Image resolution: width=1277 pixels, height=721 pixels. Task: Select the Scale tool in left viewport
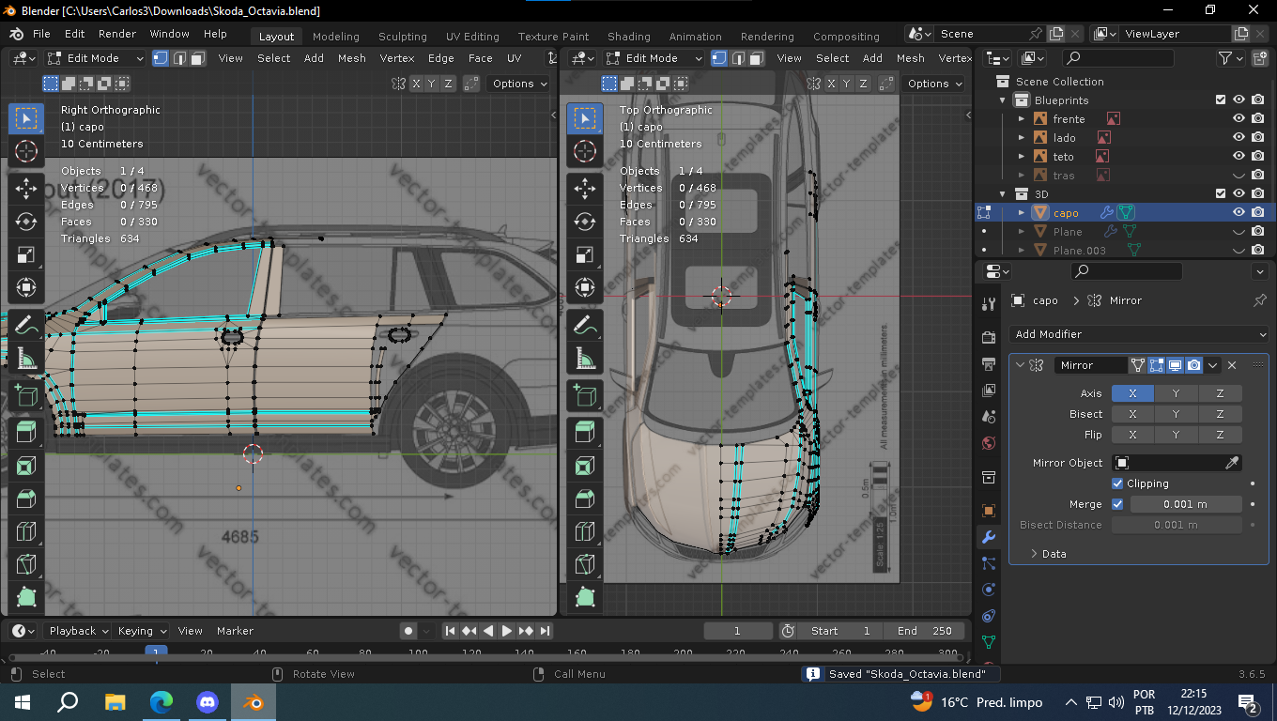pyautogui.click(x=26, y=255)
